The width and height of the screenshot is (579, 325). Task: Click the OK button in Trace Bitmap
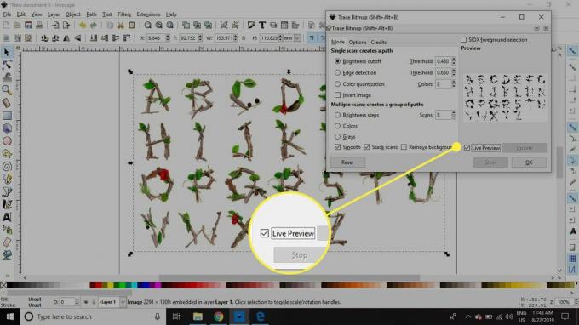[529, 162]
